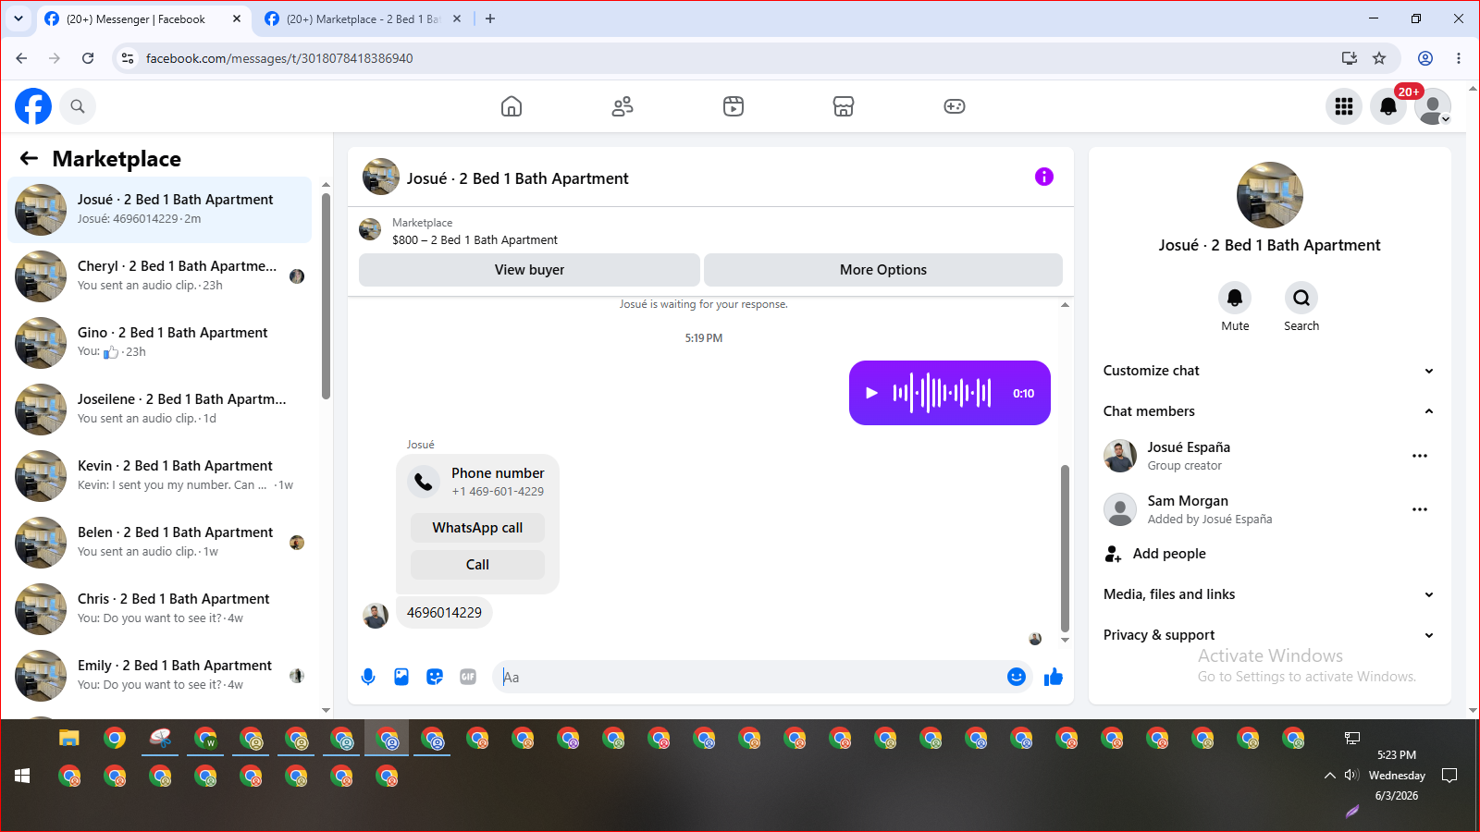Open Chris's 2 Bed 1 Bath conversation
Image resolution: width=1480 pixels, height=832 pixels.
point(159,609)
